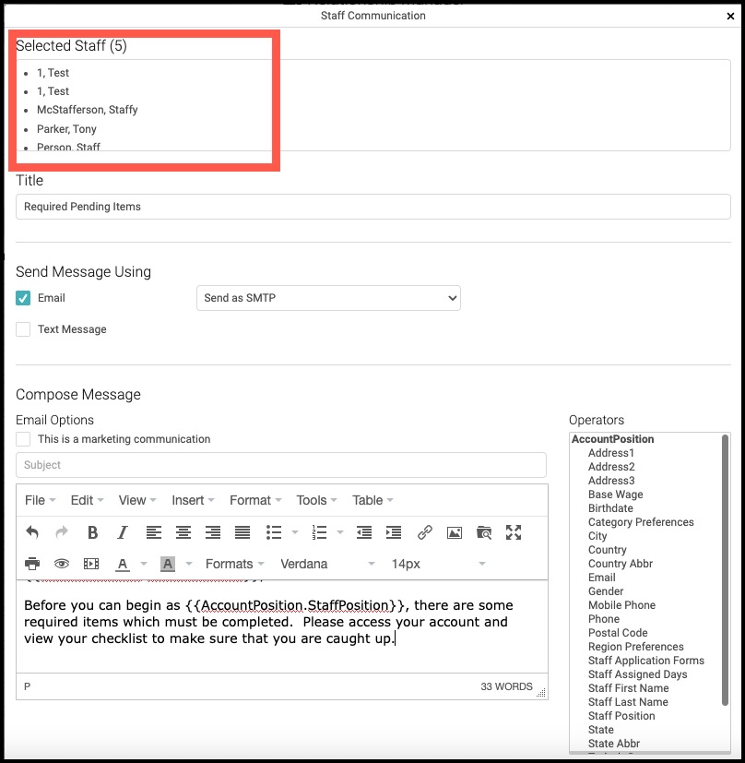Screen dimensions: 745x763
Task: Open the Send as SMTP dropdown
Action: tap(328, 298)
